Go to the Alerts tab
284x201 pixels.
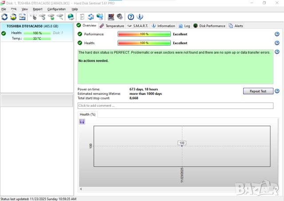[236, 26]
